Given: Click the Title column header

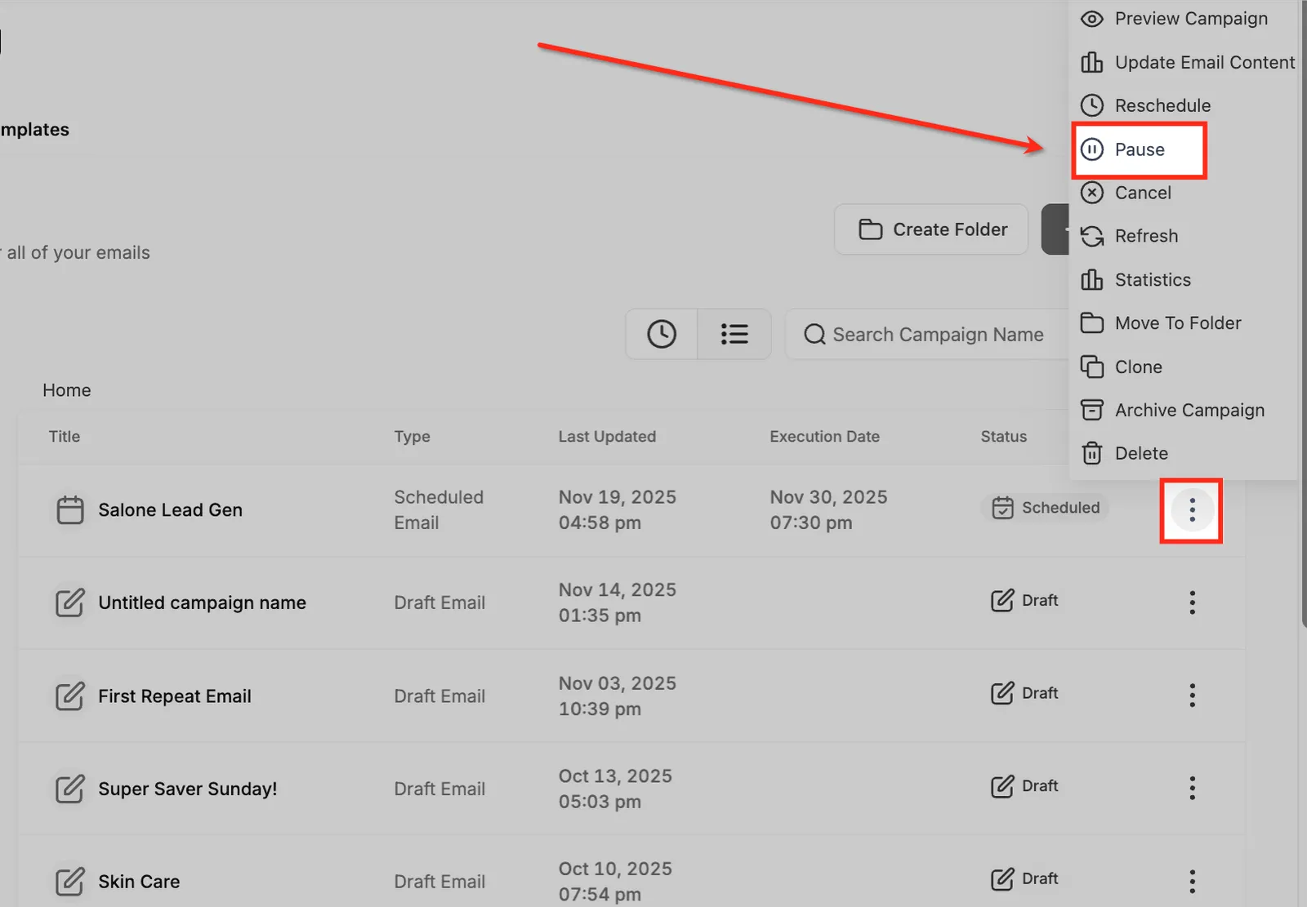Looking at the screenshot, I should 65,437.
